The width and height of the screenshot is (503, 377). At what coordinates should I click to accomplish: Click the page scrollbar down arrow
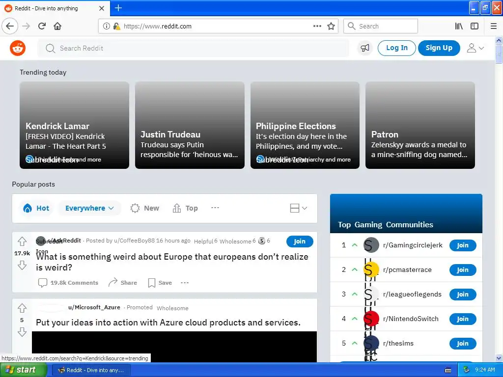(499, 358)
